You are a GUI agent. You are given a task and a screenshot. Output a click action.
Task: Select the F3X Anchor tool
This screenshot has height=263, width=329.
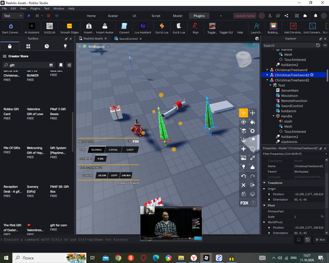click(x=243, y=140)
